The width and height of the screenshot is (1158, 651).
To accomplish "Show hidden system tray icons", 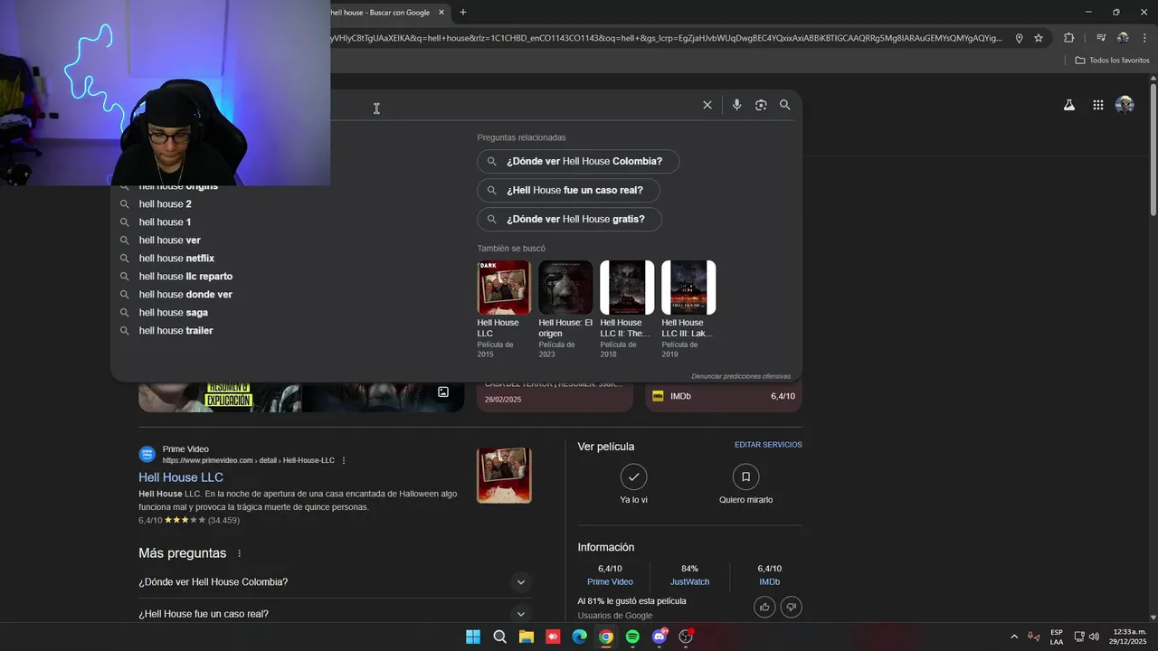I will click(1014, 637).
